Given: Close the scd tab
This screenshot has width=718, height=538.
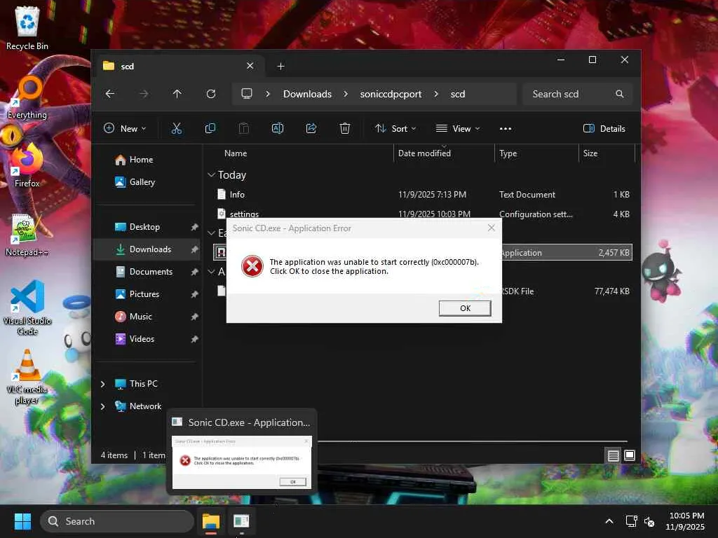Looking at the screenshot, I should pyautogui.click(x=250, y=66).
